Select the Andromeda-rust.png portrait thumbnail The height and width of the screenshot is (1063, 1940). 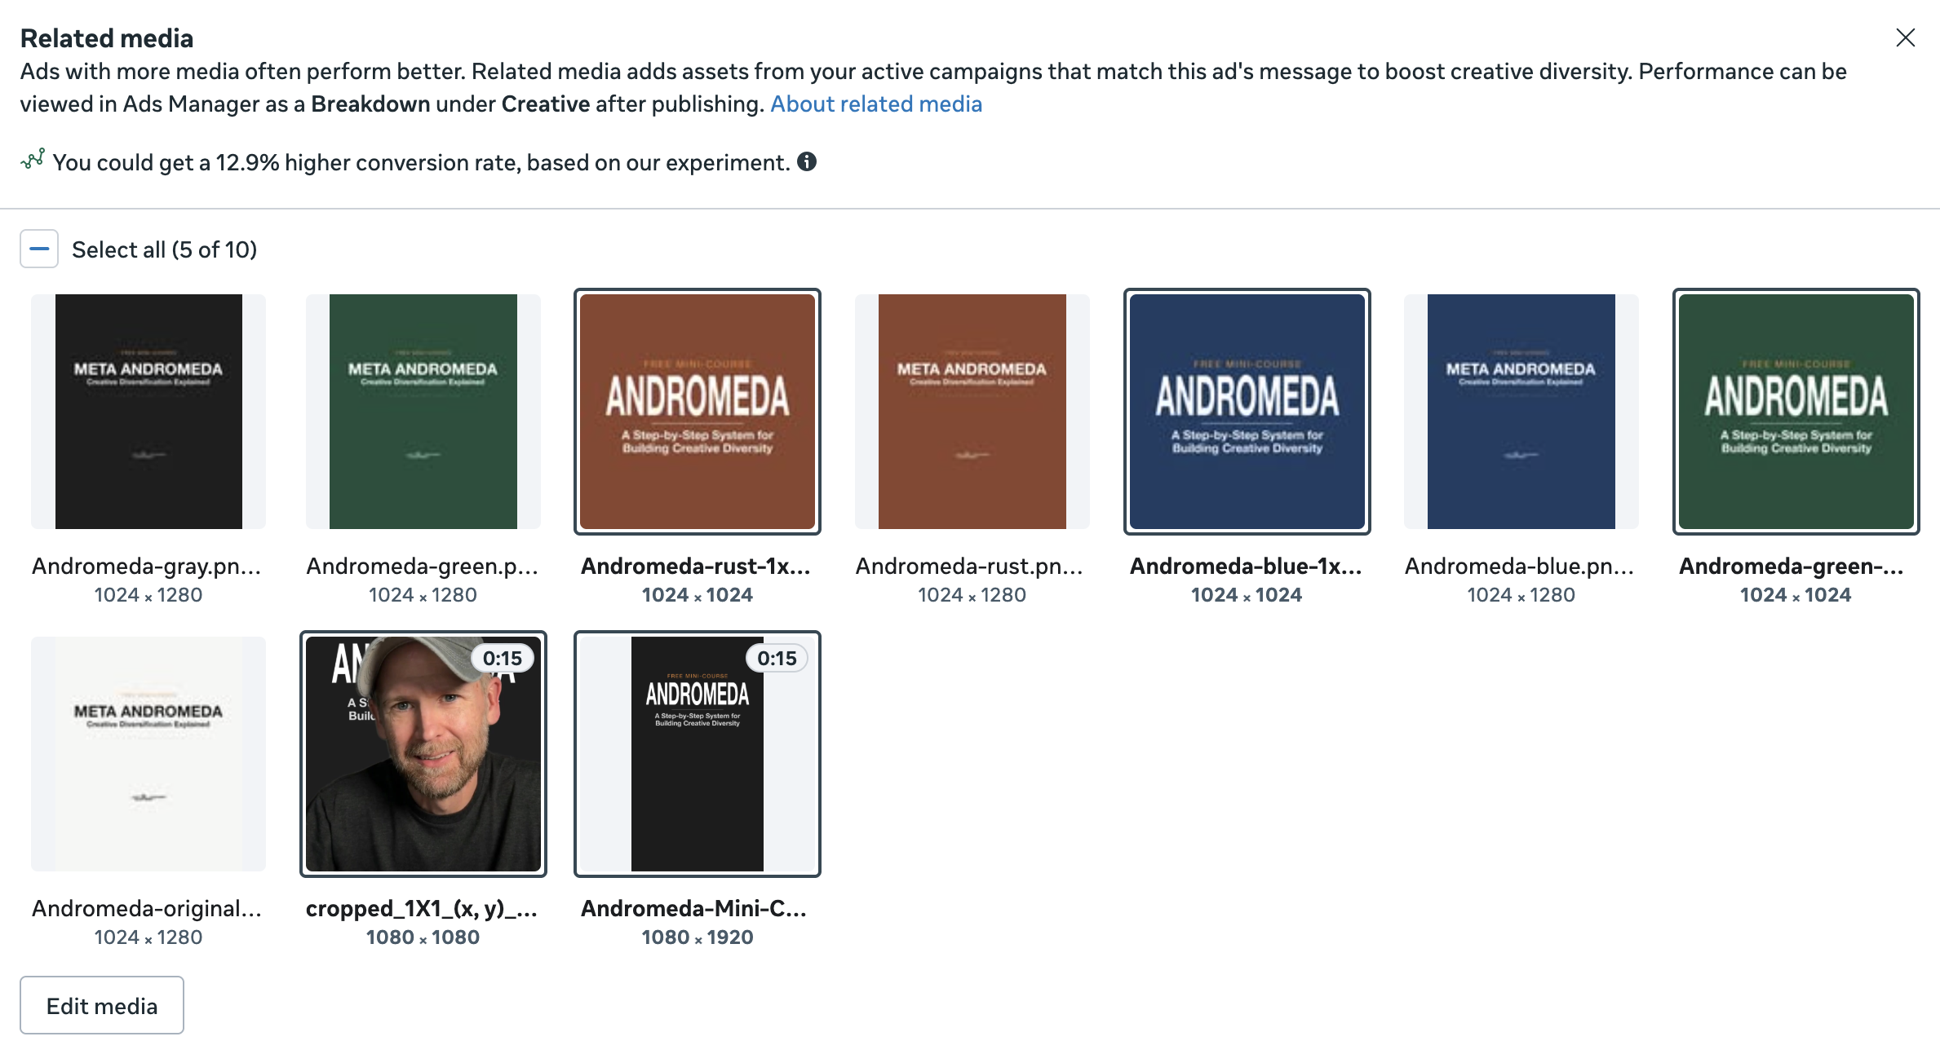pos(972,412)
